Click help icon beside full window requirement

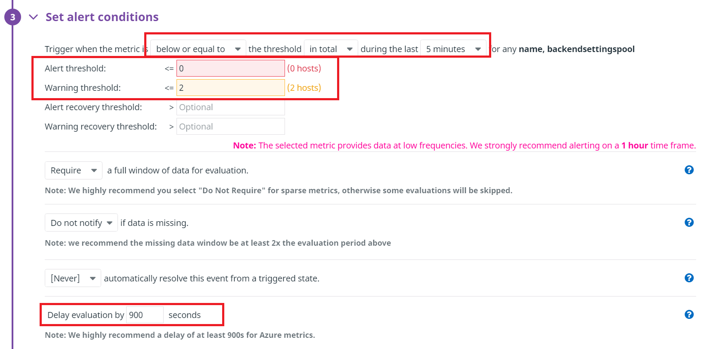[x=689, y=170]
